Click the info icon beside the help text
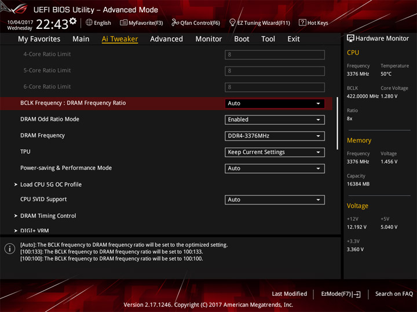 pyautogui.click(x=10, y=248)
